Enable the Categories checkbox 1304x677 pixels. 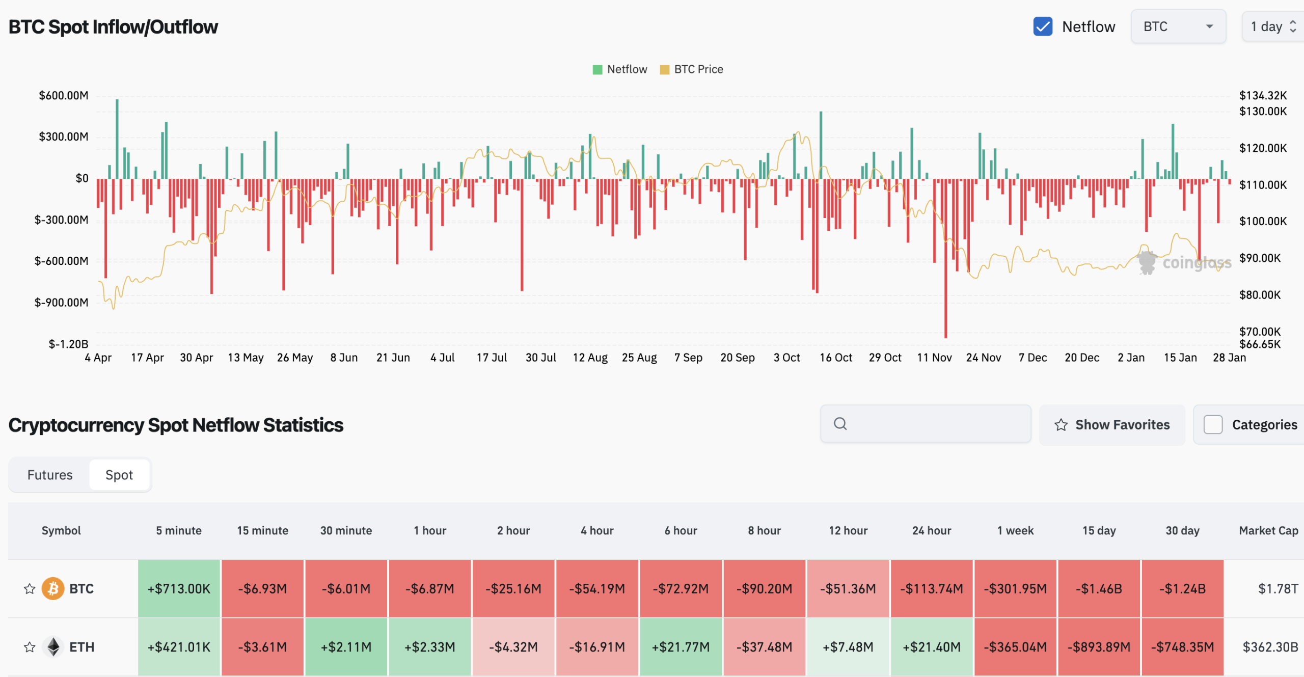click(x=1213, y=424)
